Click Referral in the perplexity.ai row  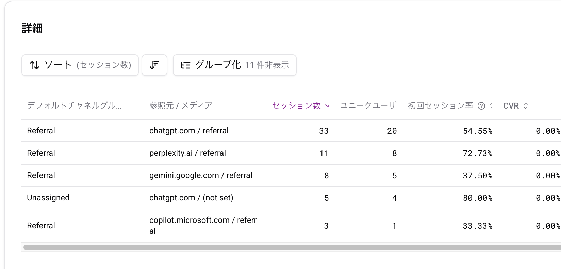pos(41,153)
